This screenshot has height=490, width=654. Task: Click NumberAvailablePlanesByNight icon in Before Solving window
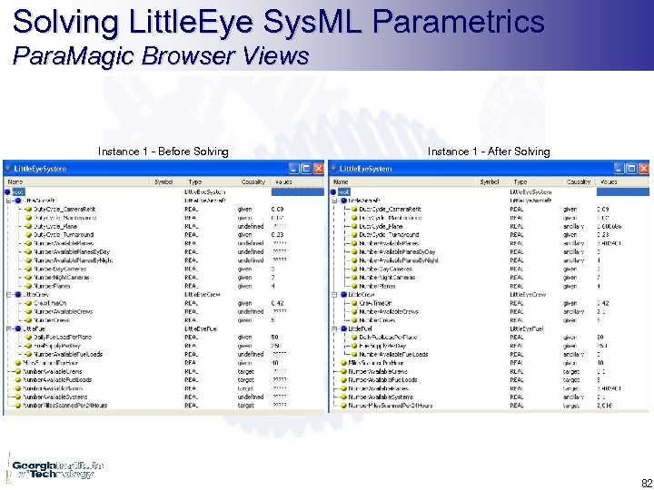point(29,260)
